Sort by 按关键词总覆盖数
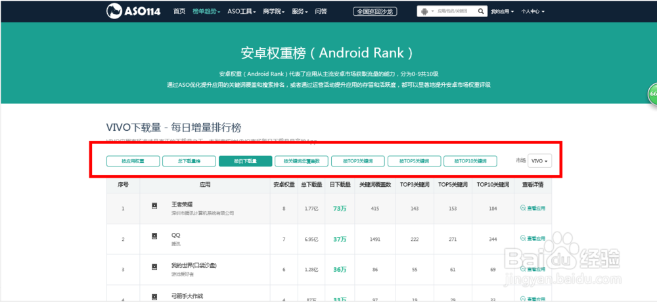The height and width of the screenshot is (302, 657). tap(302, 161)
